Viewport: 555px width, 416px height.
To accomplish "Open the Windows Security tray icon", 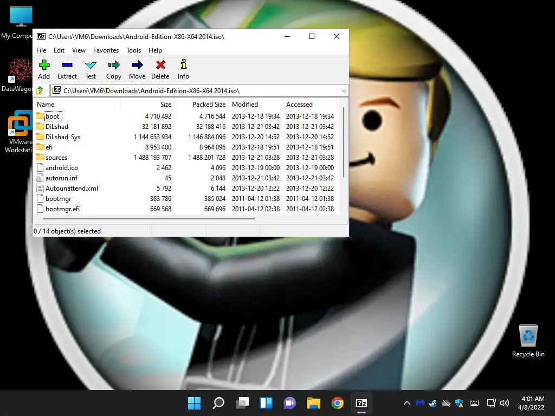I will click(x=459, y=403).
